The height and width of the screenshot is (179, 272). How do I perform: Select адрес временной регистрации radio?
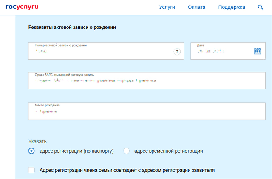[126, 151]
